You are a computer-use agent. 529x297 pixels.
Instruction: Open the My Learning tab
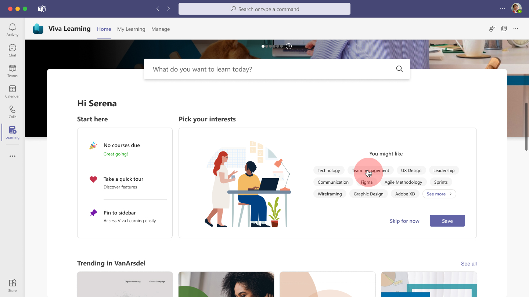coord(131,29)
